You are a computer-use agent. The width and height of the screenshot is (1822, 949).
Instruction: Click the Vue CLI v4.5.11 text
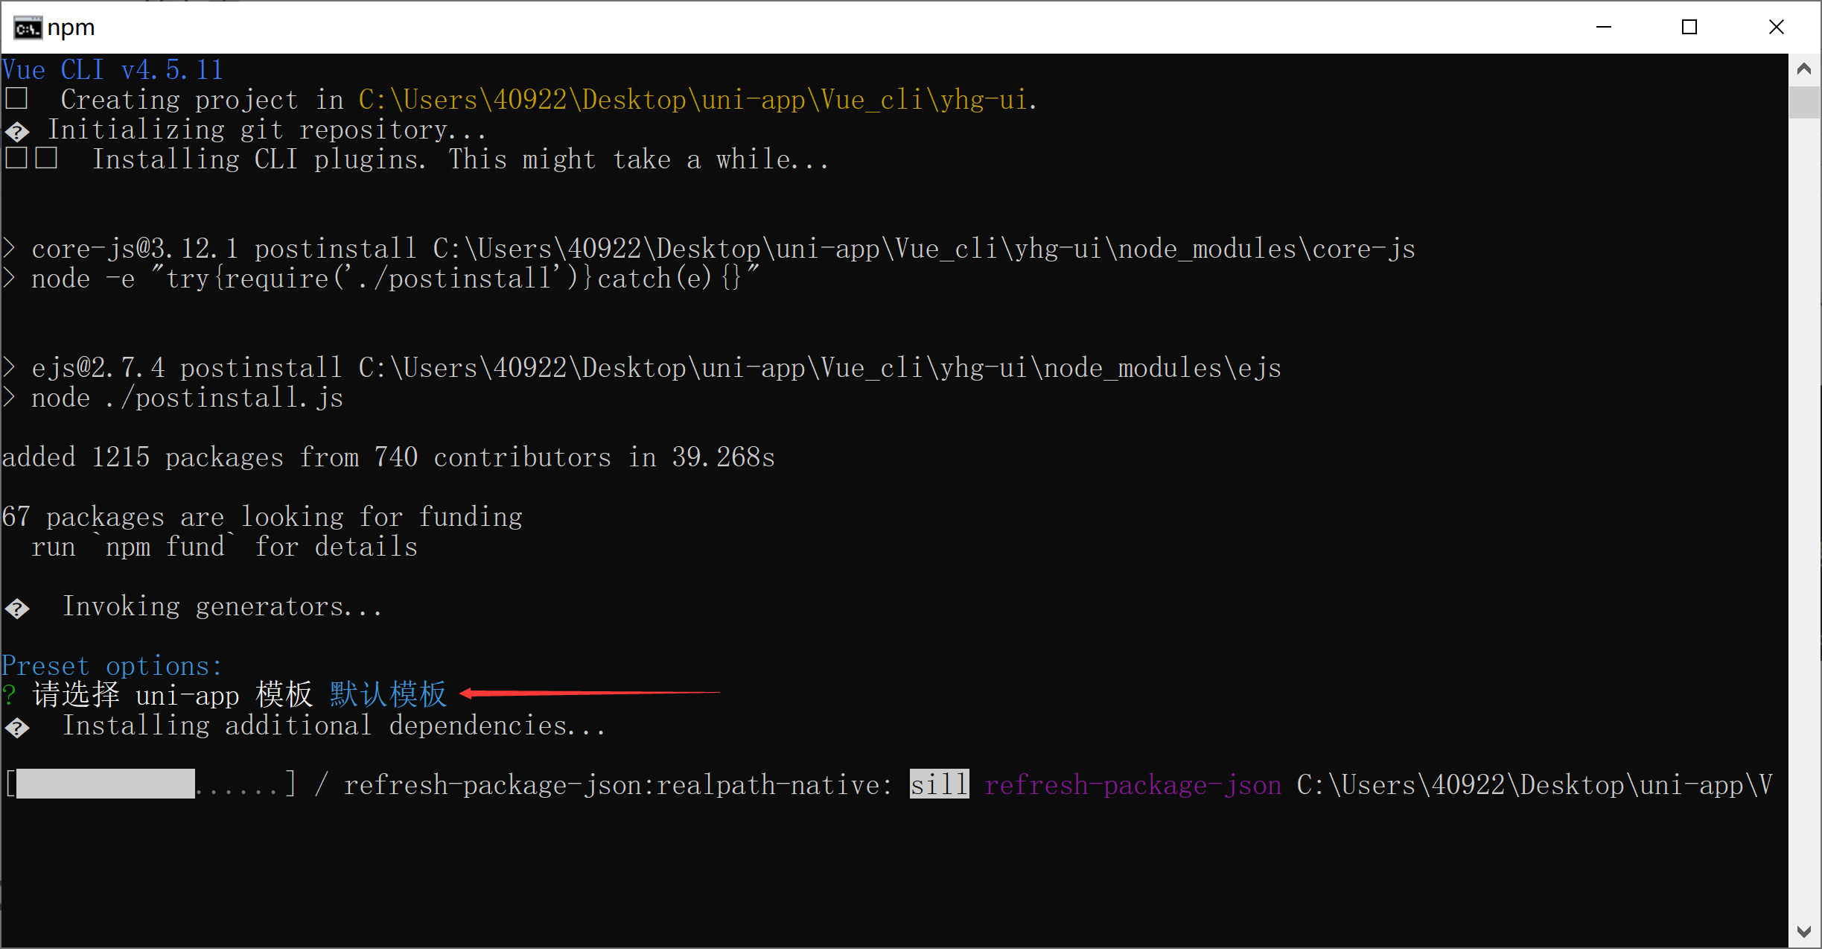(112, 70)
